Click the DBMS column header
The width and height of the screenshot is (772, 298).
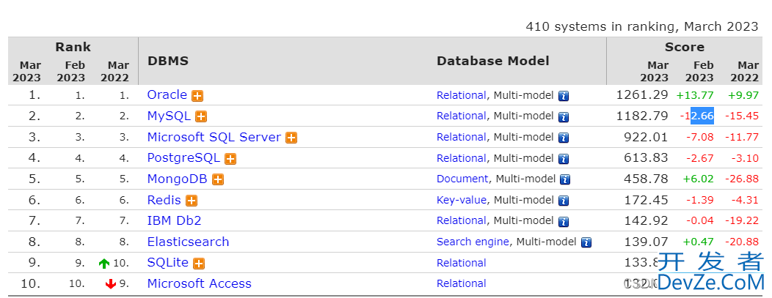(168, 61)
